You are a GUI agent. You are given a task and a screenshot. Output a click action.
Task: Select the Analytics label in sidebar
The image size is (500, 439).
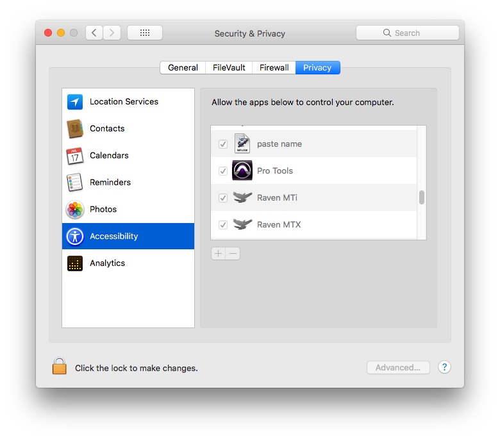tap(107, 263)
